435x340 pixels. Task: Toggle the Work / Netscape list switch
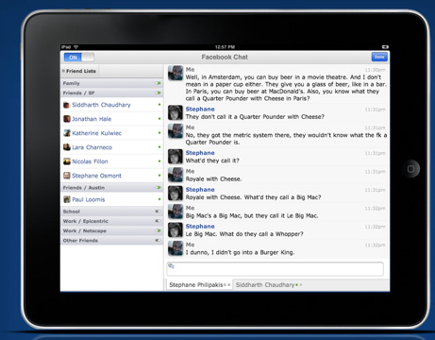pos(159,230)
